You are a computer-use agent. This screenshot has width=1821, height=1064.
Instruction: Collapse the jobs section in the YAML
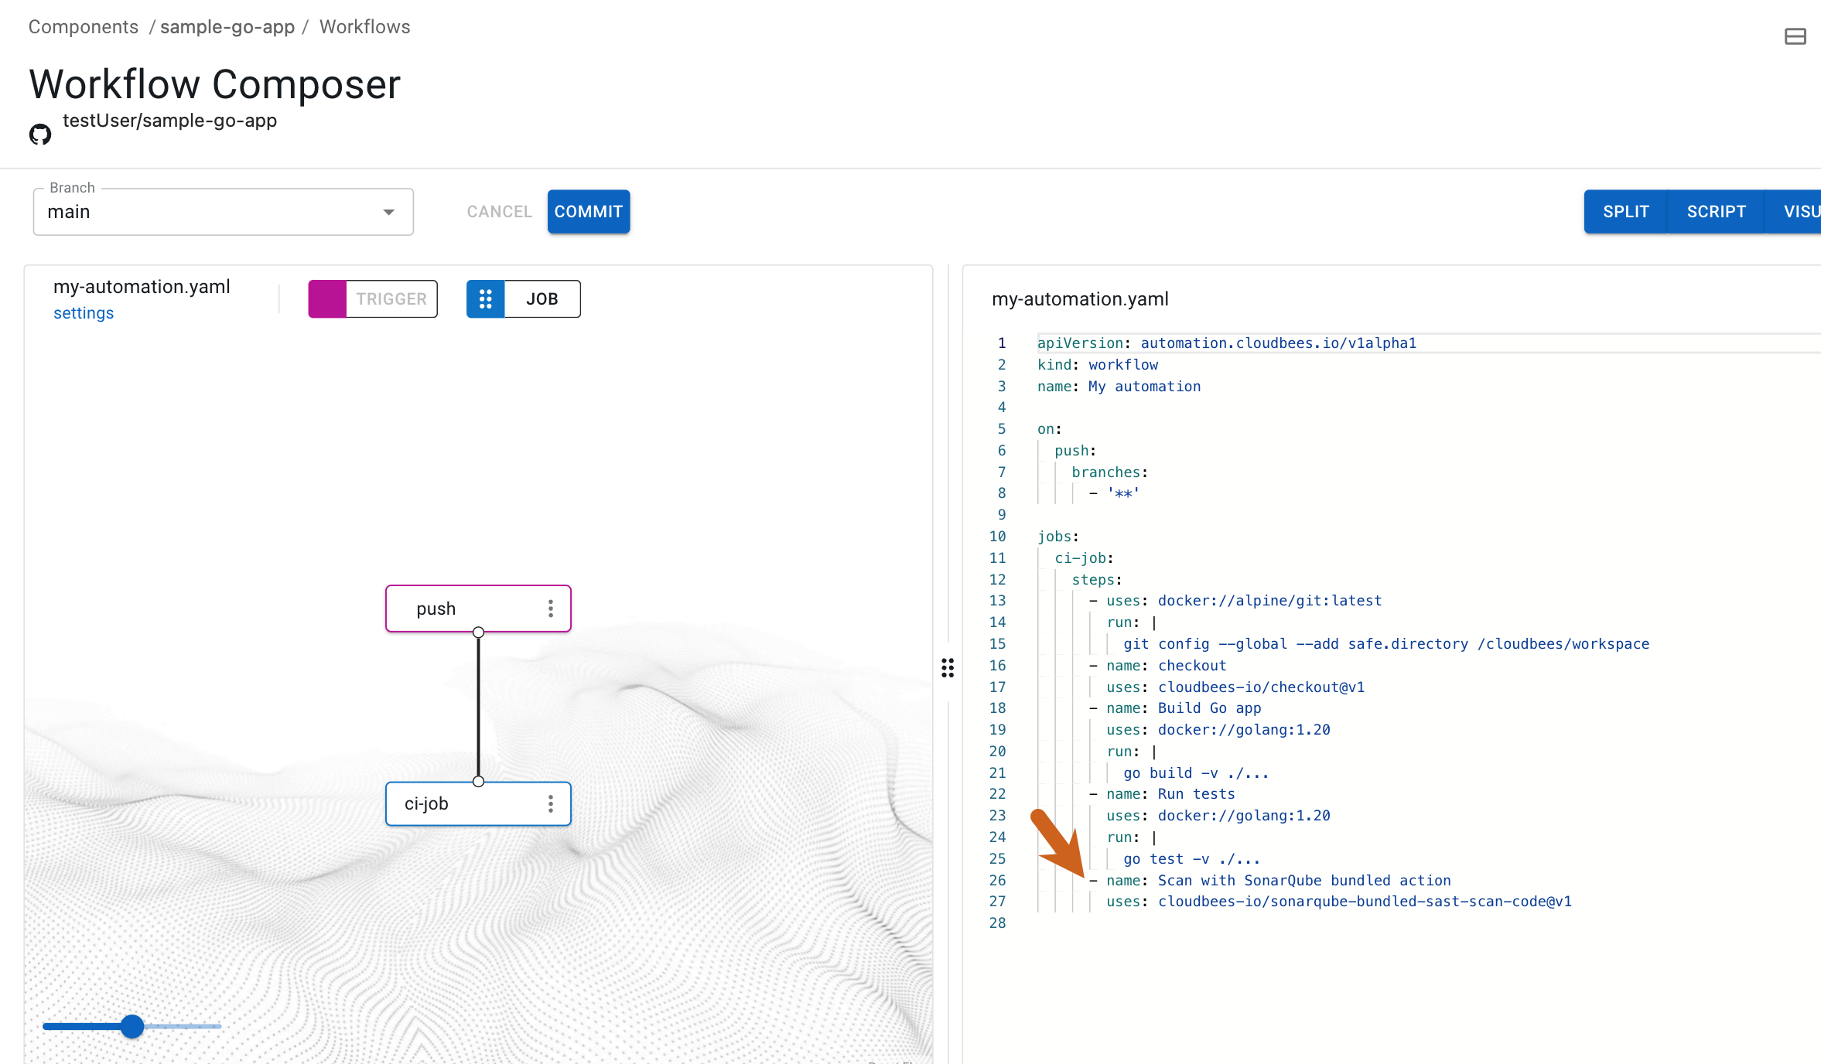[1021, 536]
